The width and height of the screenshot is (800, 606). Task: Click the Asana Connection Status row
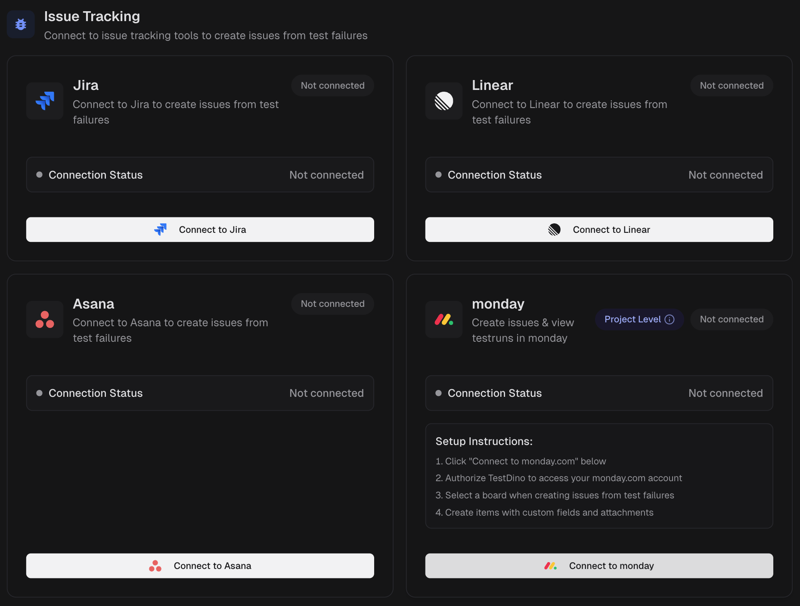tap(200, 393)
